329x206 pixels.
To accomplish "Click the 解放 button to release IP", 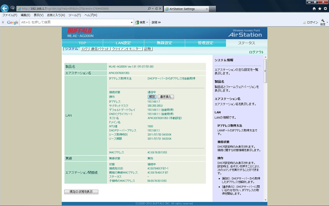I will 152,97.
